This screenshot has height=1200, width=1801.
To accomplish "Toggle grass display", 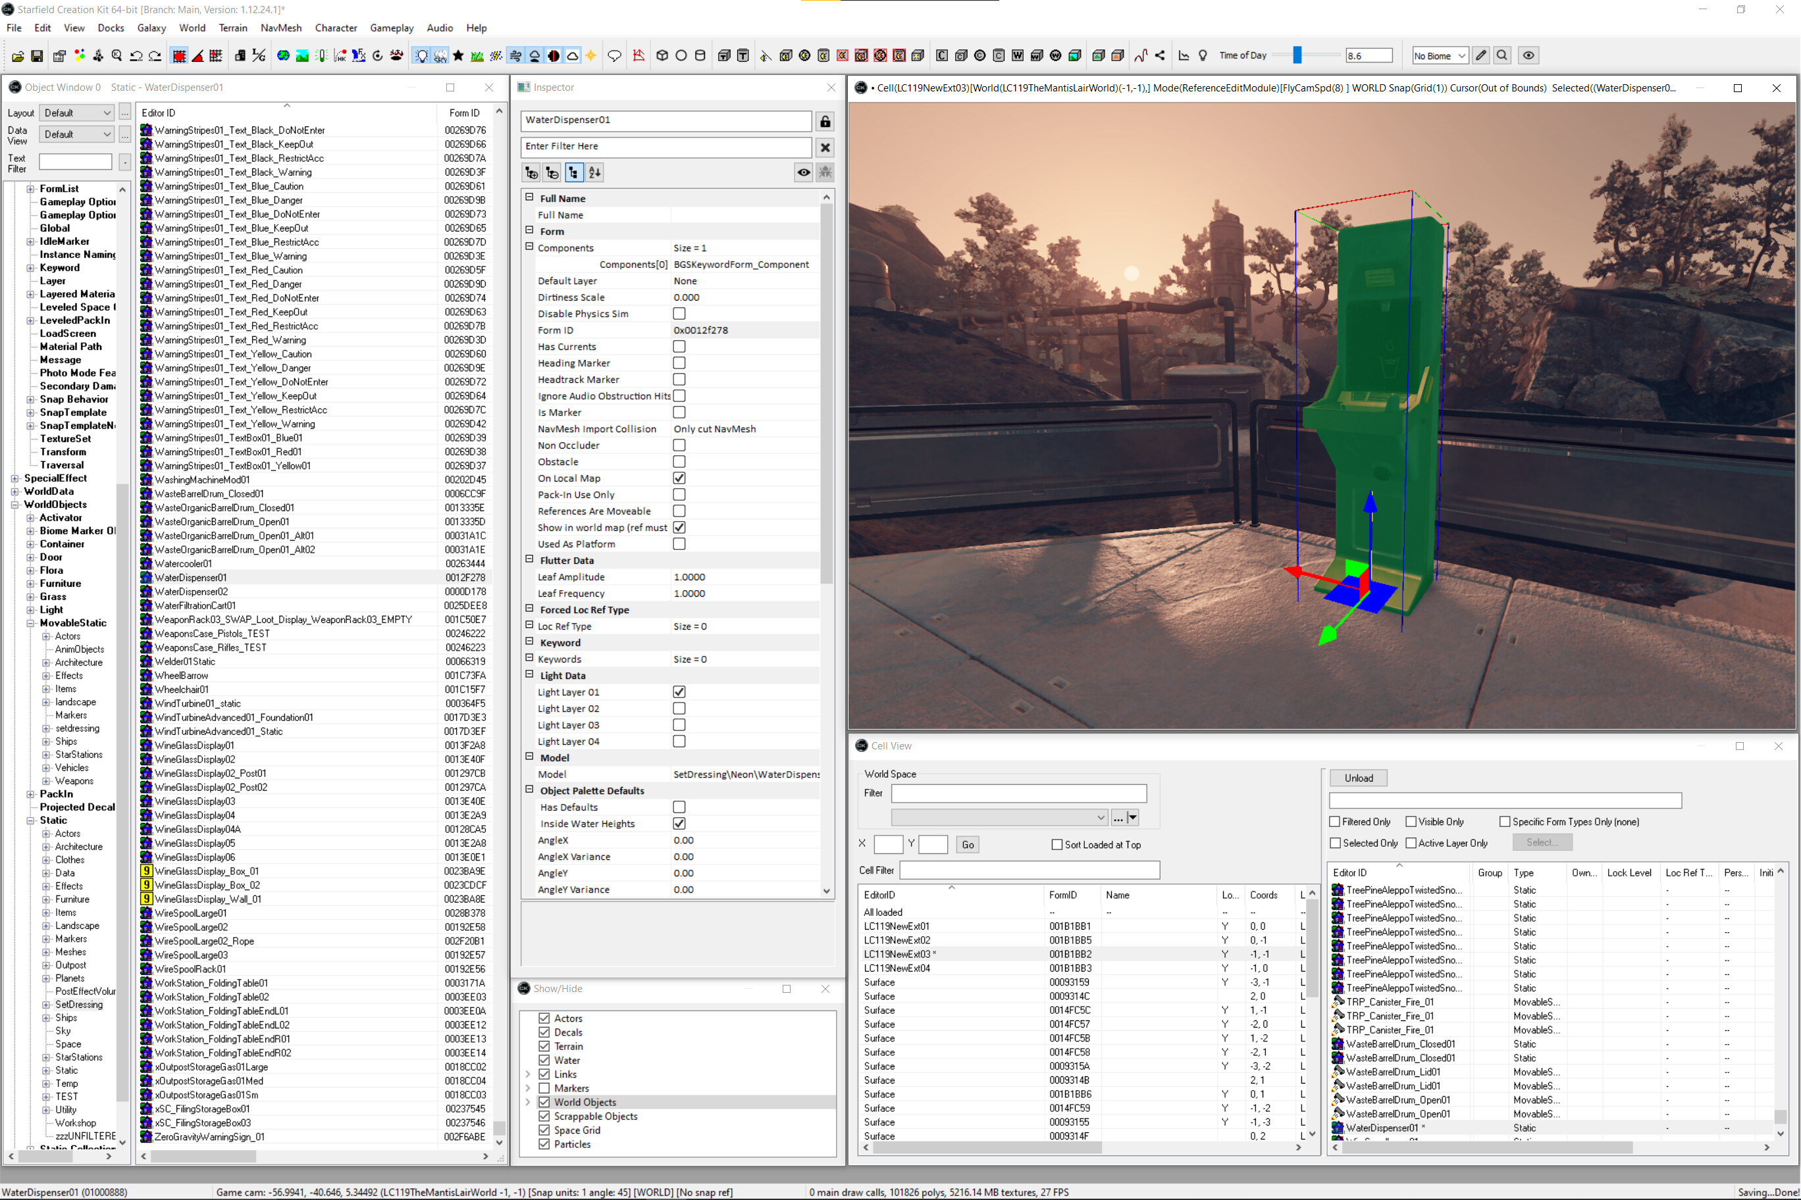I will [x=478, y=55].
